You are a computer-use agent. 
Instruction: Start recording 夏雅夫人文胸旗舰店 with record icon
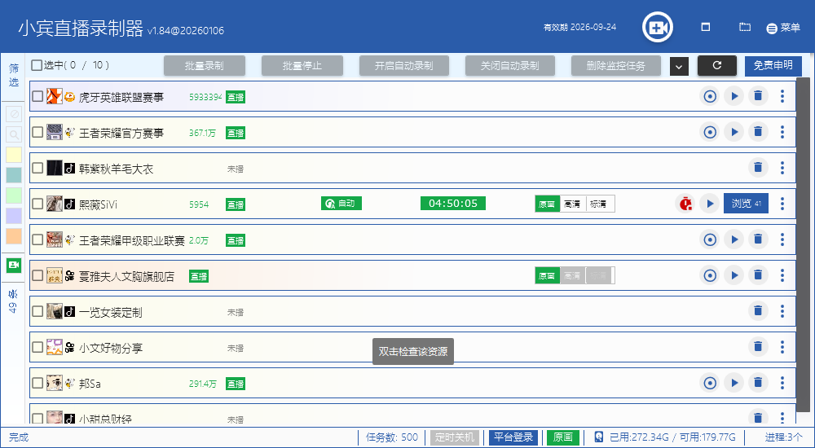point(710,275)
